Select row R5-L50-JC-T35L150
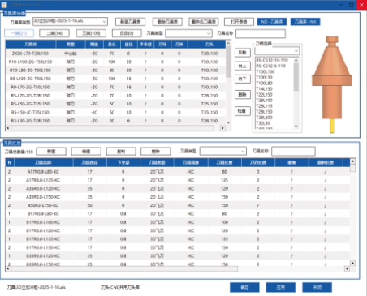367x296 pixels. 115,112
